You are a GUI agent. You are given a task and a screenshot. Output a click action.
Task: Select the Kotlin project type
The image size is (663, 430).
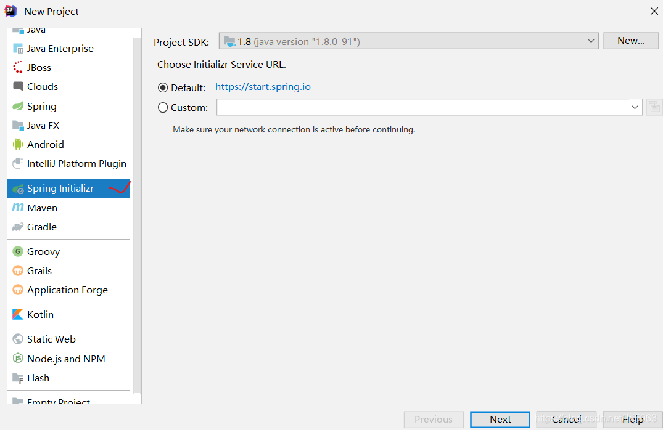tap(68, 315)
